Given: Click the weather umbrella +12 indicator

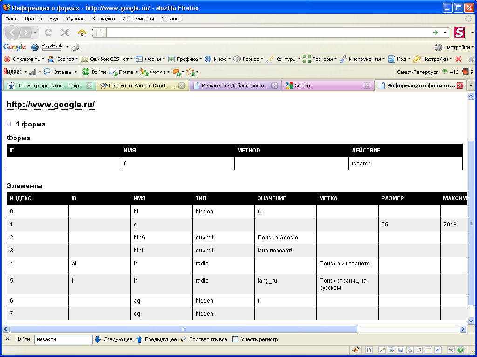Looking at the screenshot, I should pyautogui.click(x=450, y=72).
